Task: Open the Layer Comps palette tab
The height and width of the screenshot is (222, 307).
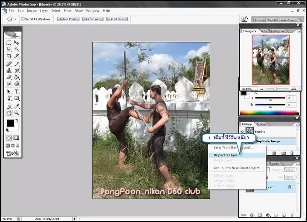Action: (x=287, y=20)
